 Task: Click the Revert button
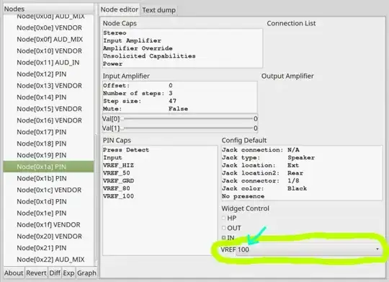[37, 273]
